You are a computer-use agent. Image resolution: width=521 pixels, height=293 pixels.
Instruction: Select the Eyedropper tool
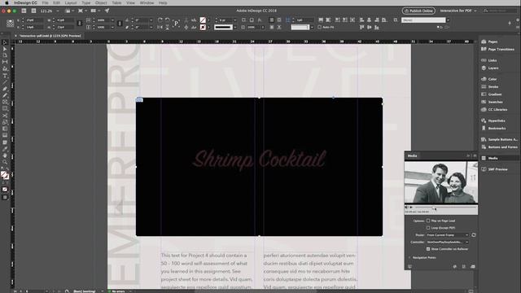pyautogui.click(x=5, y=149)
